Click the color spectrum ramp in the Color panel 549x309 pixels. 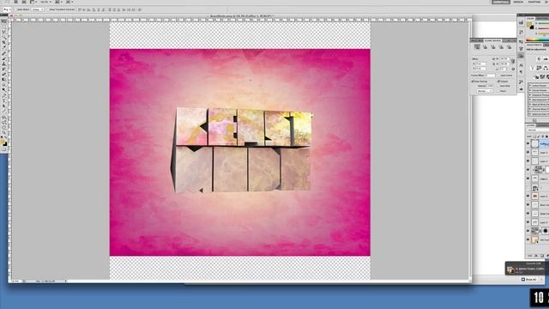(538, 39)
